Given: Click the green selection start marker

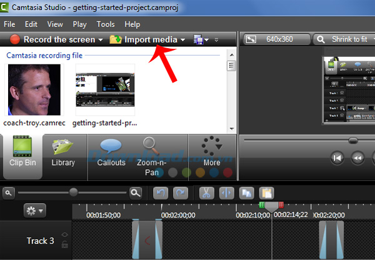Looking at the screenshot, I should (262, 205).
